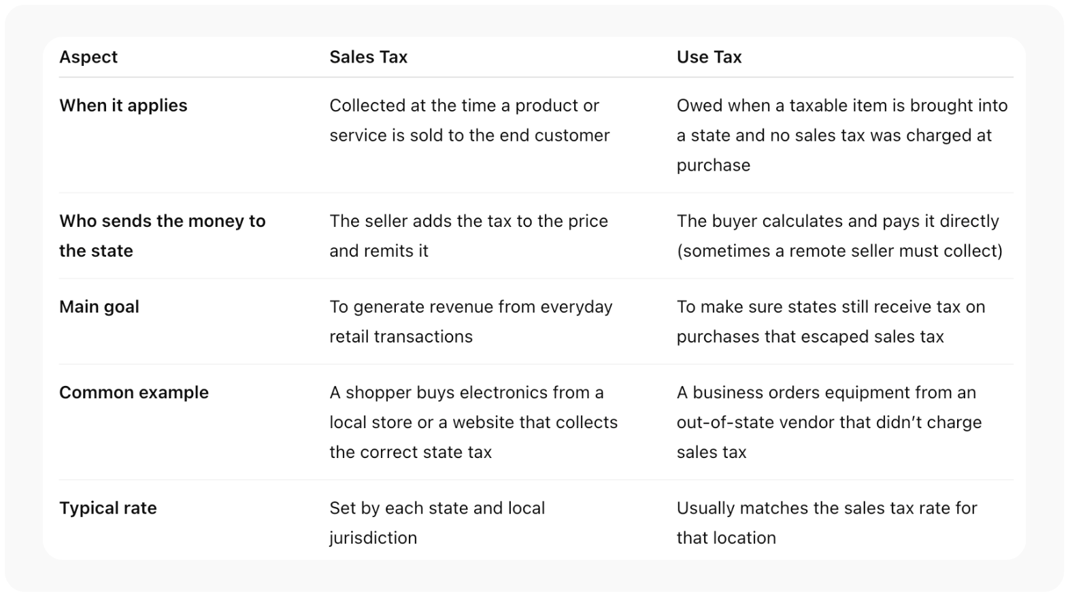Click the "Main goal" row label
Screen dimensions: 1070x598
point(99,306)
